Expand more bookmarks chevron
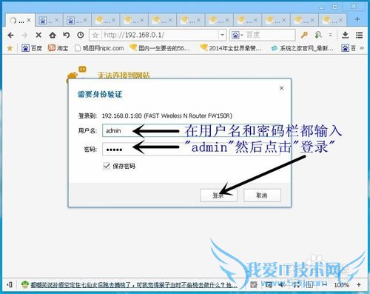 point(362,48)
